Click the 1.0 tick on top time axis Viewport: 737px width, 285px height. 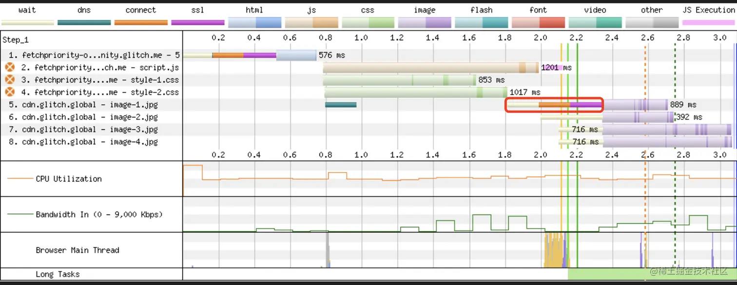point(361,38)
